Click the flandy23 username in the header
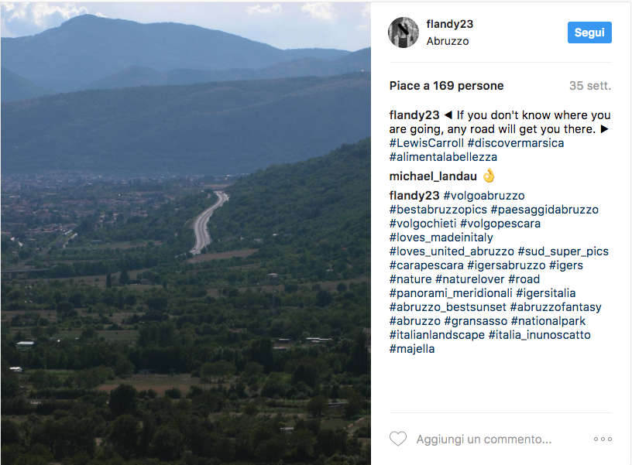The width and height of the screenshot is (632, 465). [450, 24]
